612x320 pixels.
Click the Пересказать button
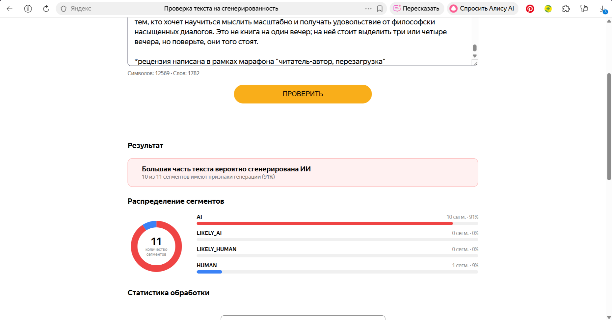[x=416, y=9]
